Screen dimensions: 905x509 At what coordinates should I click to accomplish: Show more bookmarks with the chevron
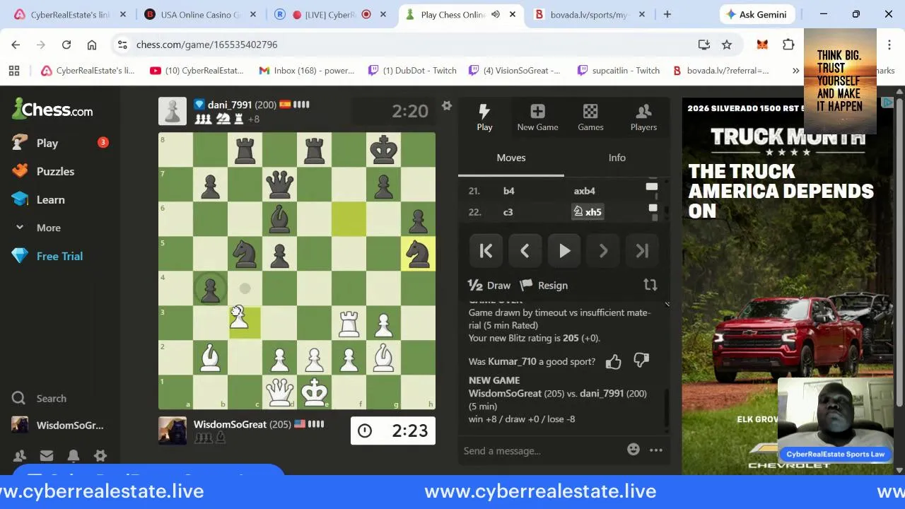(x=795, y=70)
